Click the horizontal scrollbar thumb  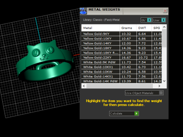(x=120, y=86)
